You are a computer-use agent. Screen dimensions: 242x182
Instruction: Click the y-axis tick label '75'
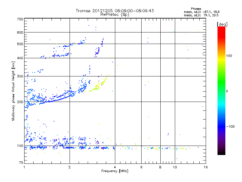coord(21,163)
